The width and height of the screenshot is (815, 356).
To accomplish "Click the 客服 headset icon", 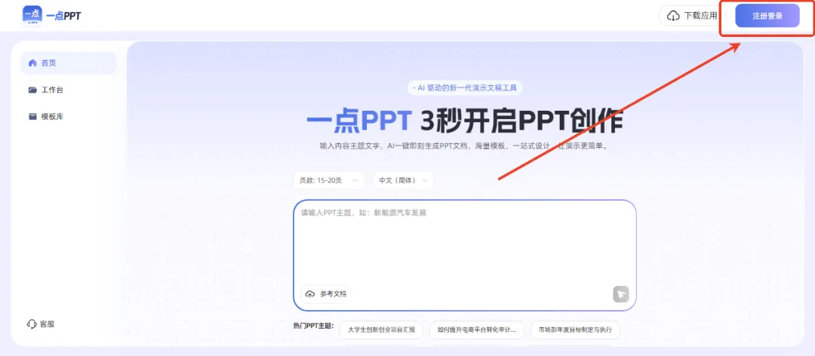I will tap(32, 324).
